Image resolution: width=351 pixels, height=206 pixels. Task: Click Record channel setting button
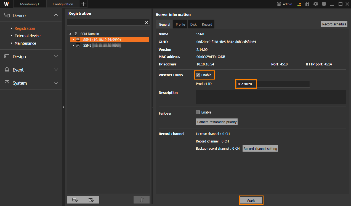[260, 149]
